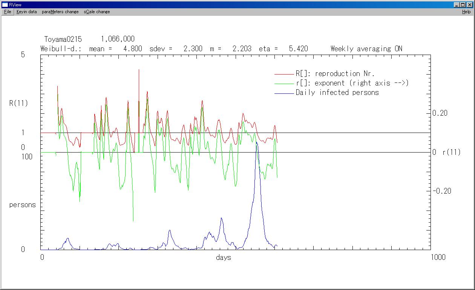Close the RView window

coord(469,5)
